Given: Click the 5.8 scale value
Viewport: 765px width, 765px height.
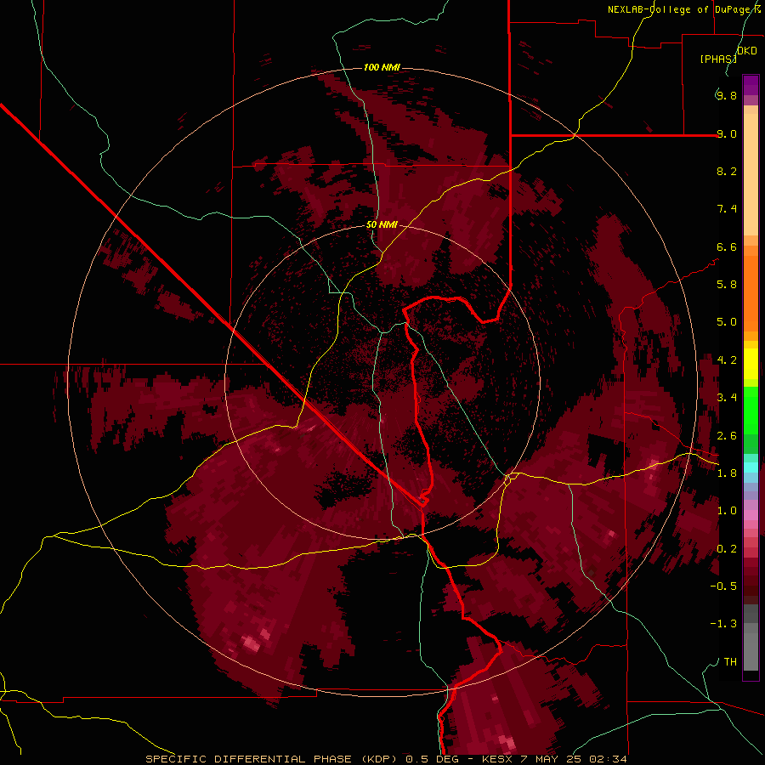Looking at the screenshot, I should [727, 285].
